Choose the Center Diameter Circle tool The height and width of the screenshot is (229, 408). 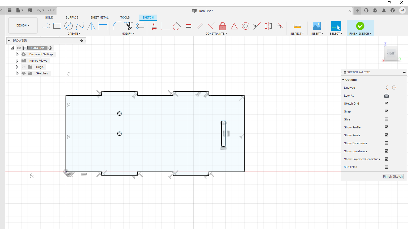coord(68,26)
